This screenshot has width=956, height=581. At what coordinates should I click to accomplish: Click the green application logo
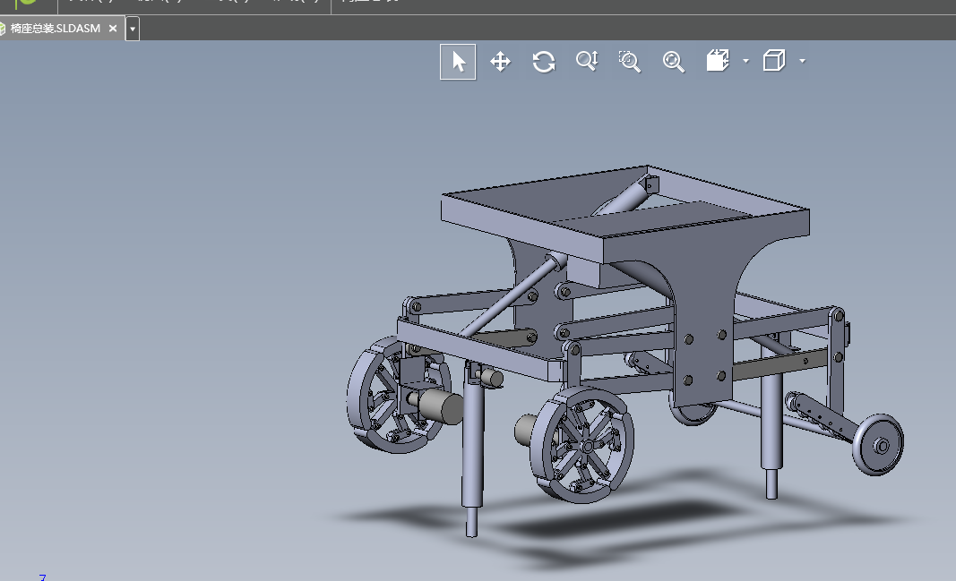click(26, 4)
